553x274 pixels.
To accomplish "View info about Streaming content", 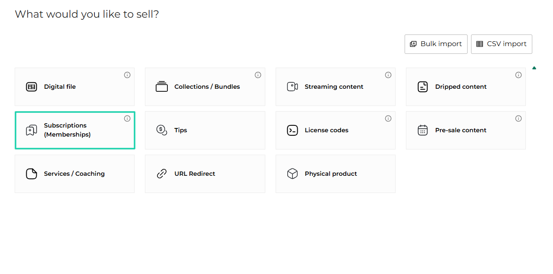I will [388, 75].
